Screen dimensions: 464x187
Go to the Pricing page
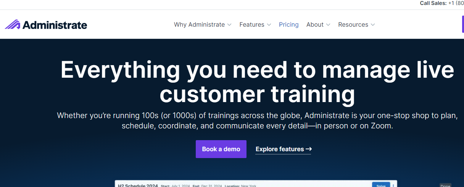pyautogui.click(x=289, y=25)
